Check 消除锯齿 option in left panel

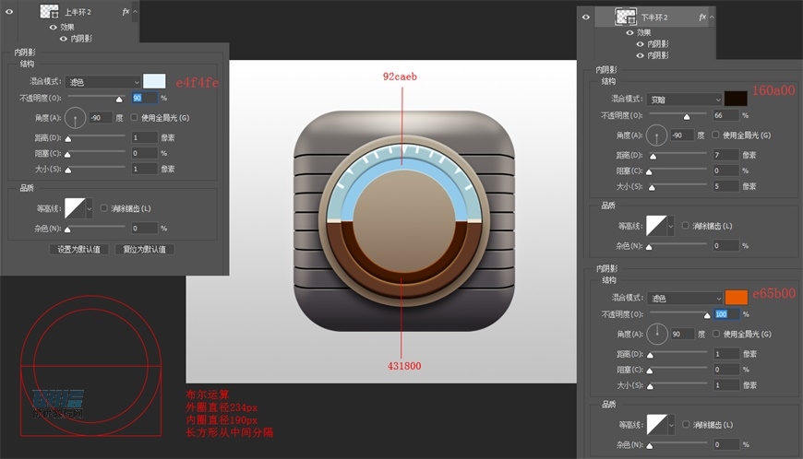tap(103, 208)
